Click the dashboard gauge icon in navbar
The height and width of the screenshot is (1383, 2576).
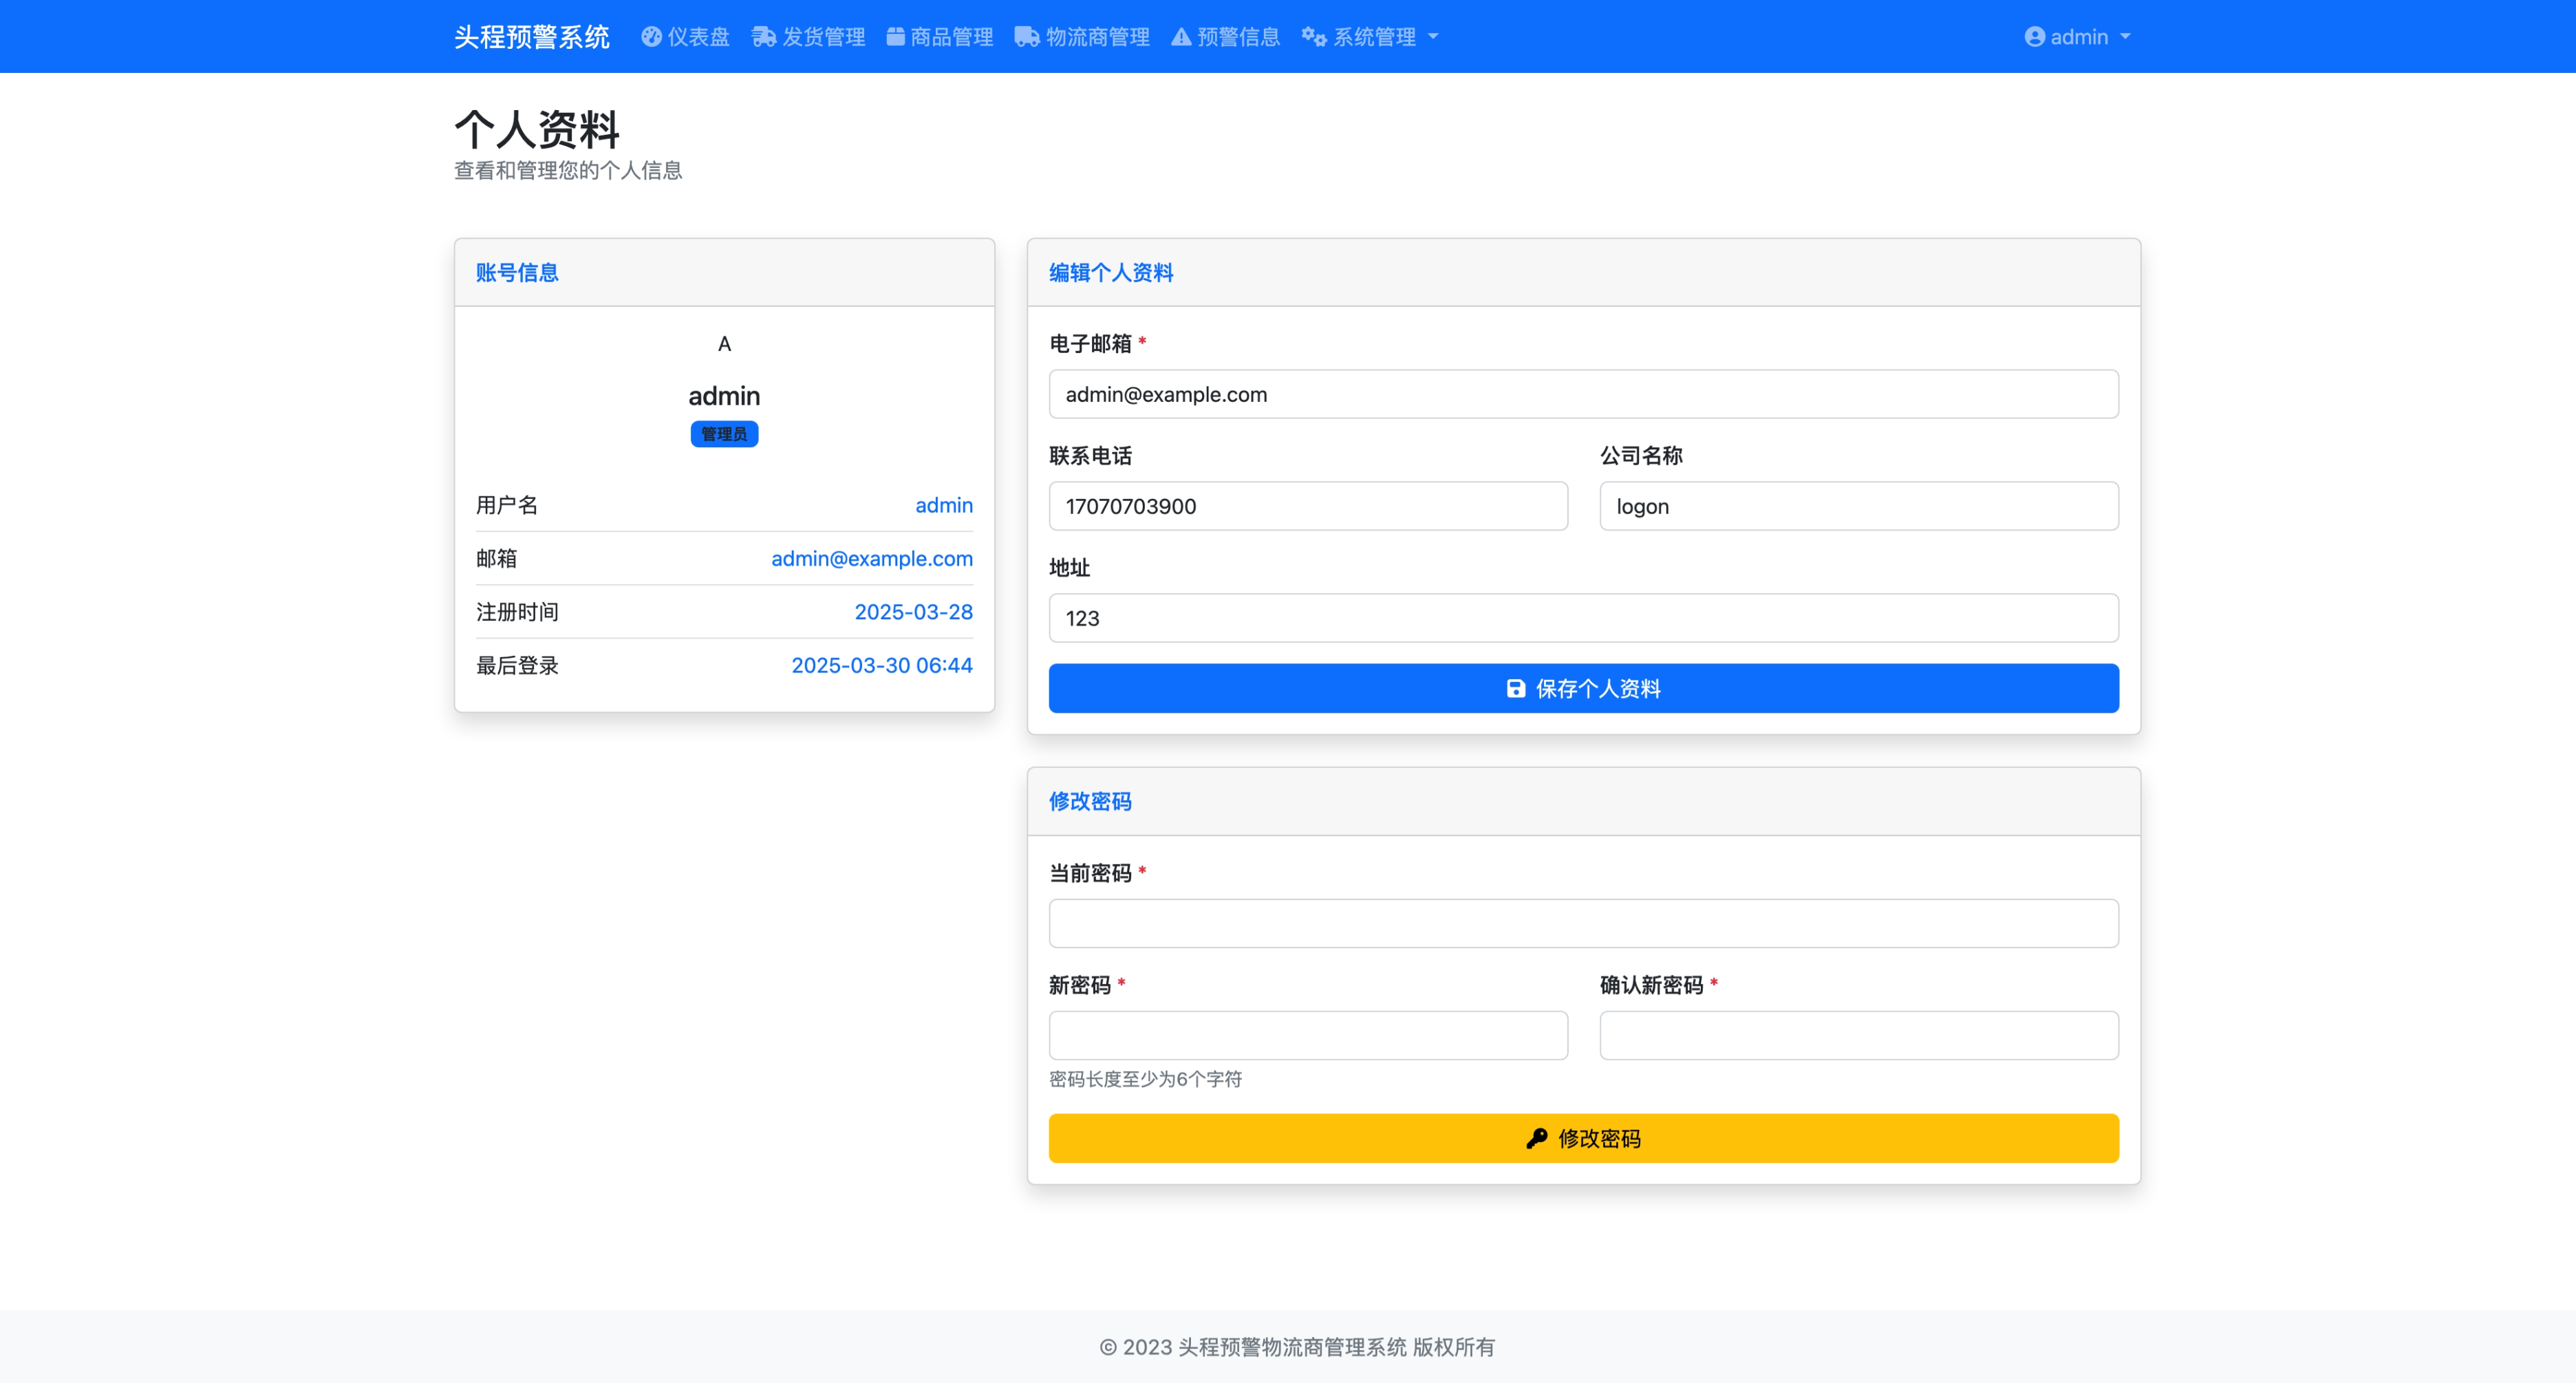651,37
